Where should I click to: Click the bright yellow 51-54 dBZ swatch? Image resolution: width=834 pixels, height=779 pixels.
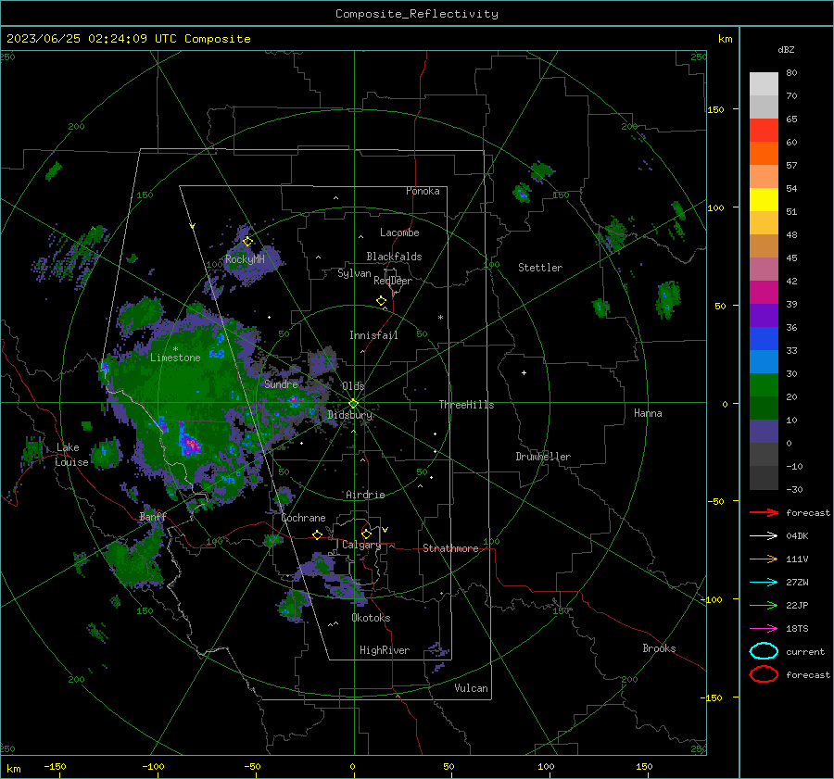click(764, 200)
